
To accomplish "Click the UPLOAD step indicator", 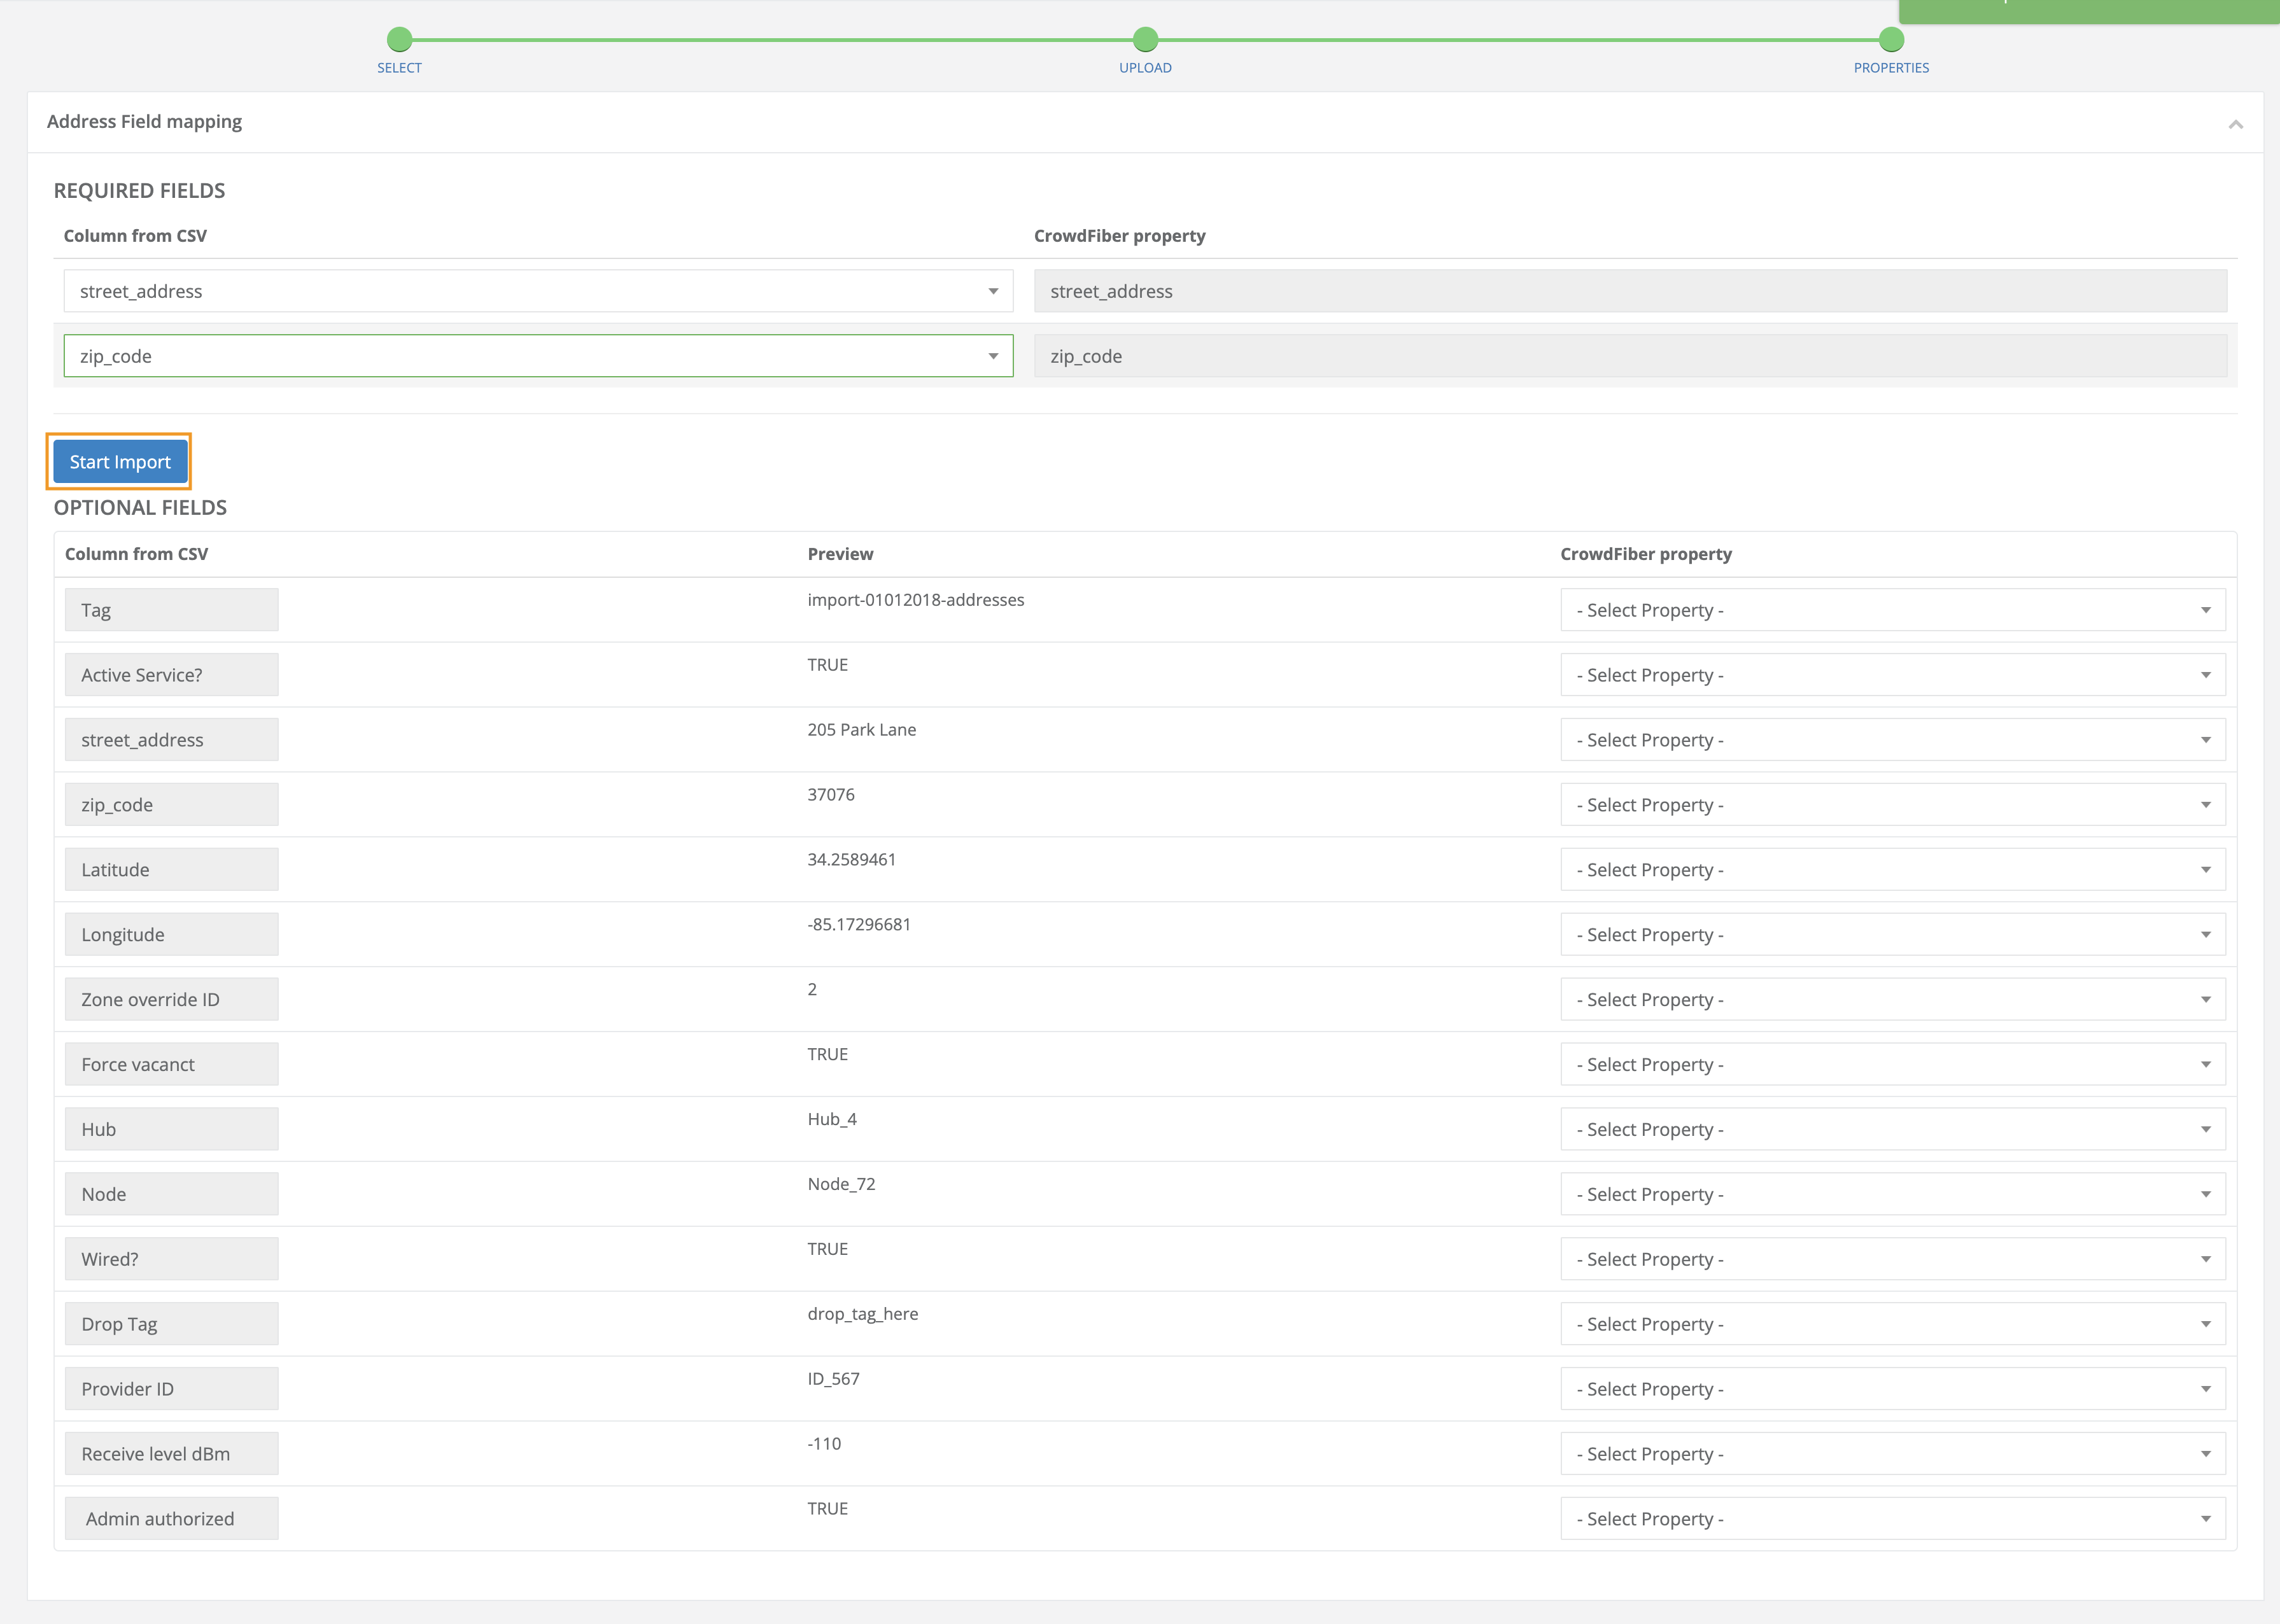I will (1144, 41).
